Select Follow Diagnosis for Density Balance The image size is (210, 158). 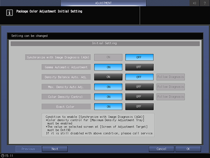click(171, 77)
